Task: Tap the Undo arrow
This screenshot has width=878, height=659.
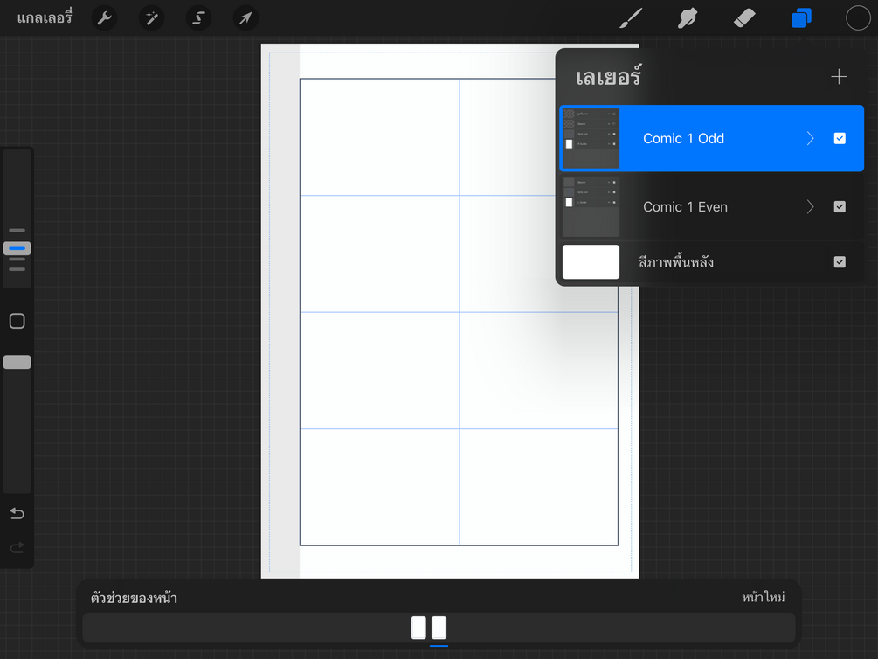Action: (17, 513)
